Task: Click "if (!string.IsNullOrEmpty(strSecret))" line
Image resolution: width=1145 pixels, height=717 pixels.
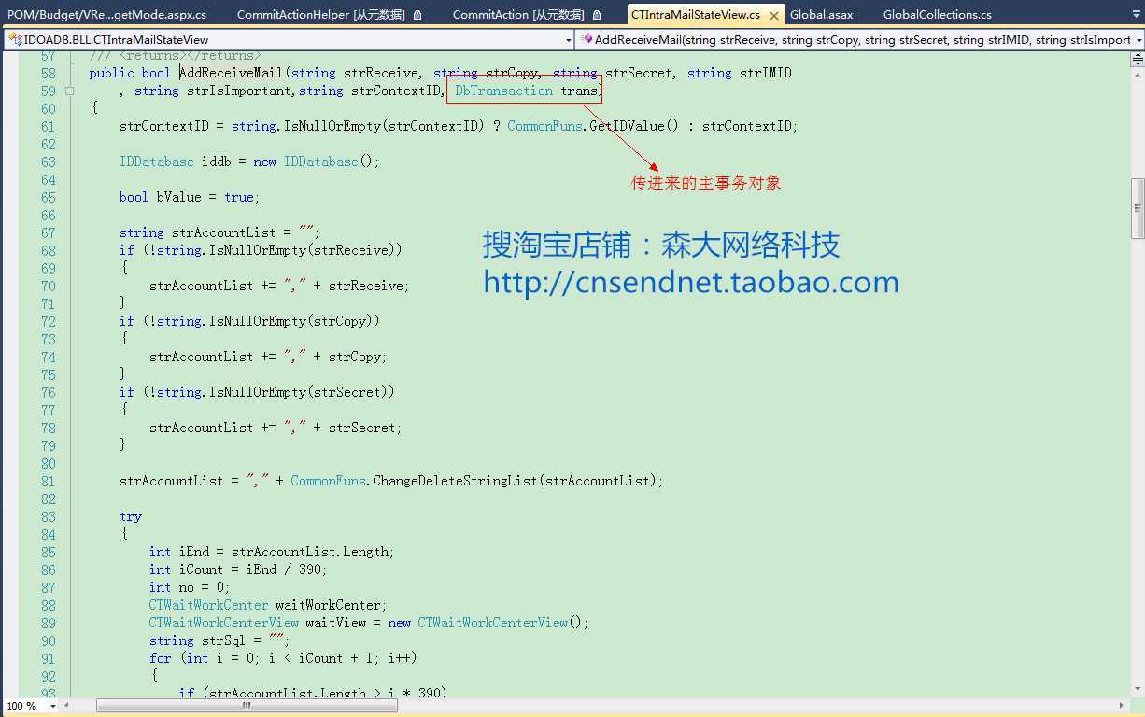Action: (257, 392)
